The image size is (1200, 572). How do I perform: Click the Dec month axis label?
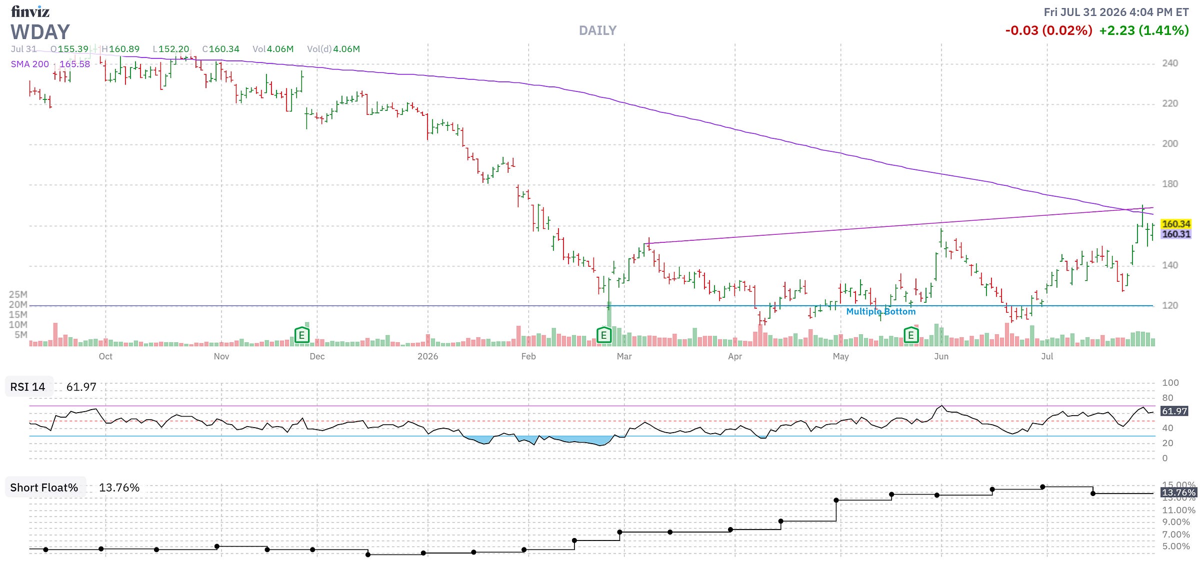pos(317,356)
